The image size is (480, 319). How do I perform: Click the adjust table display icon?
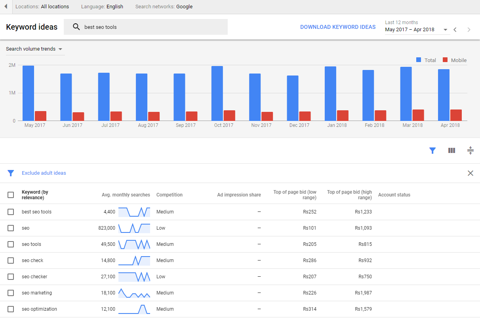pyautogui.click(x=470, y=151)
